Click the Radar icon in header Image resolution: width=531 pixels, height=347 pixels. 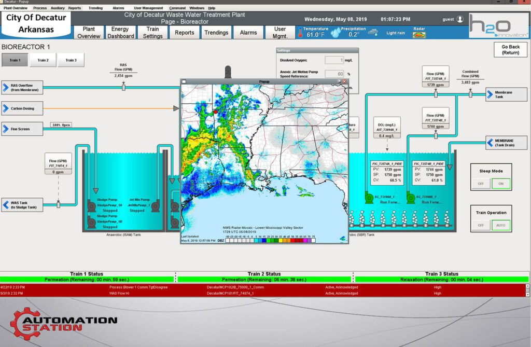[x=418, y=35]
